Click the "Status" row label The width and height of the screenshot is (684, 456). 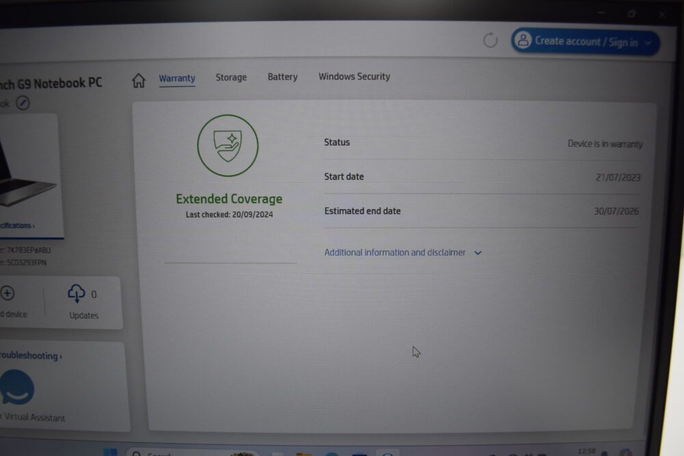337,142
